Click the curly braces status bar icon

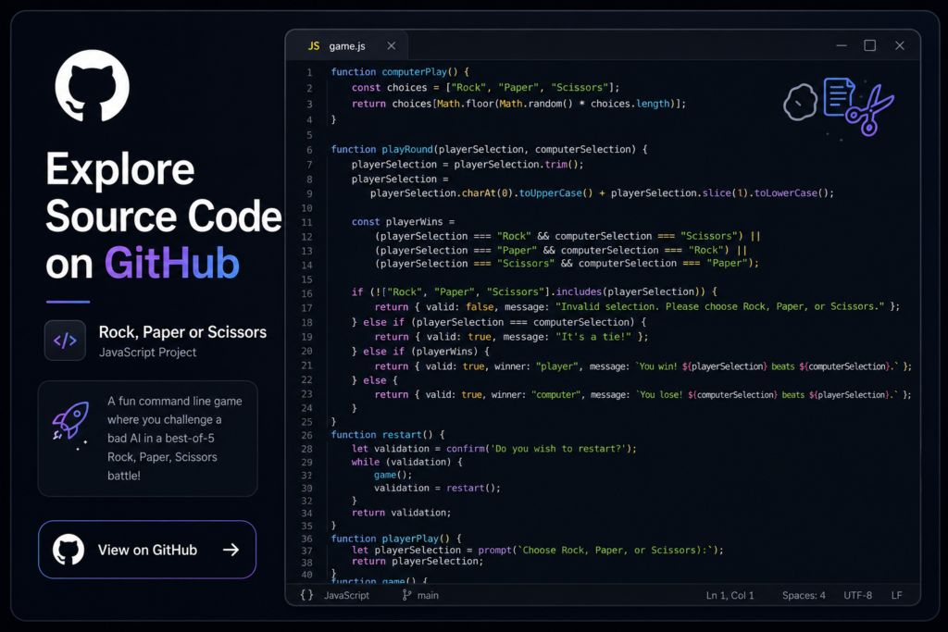click(x=307, y=595)
